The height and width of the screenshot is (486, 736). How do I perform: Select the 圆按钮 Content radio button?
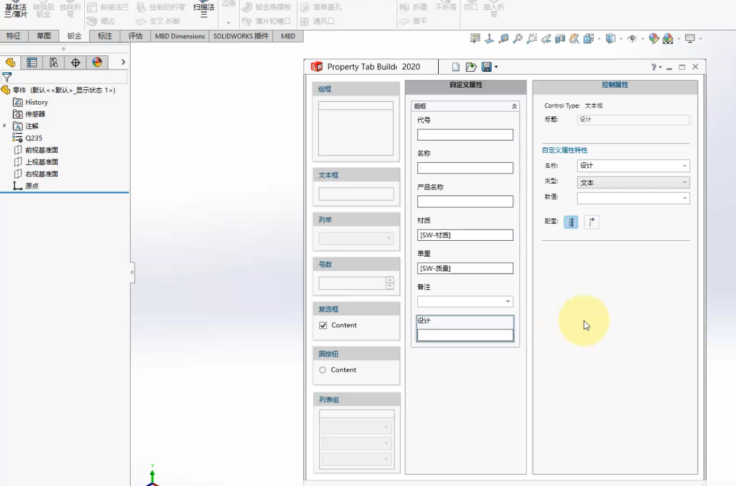point(323,370)
